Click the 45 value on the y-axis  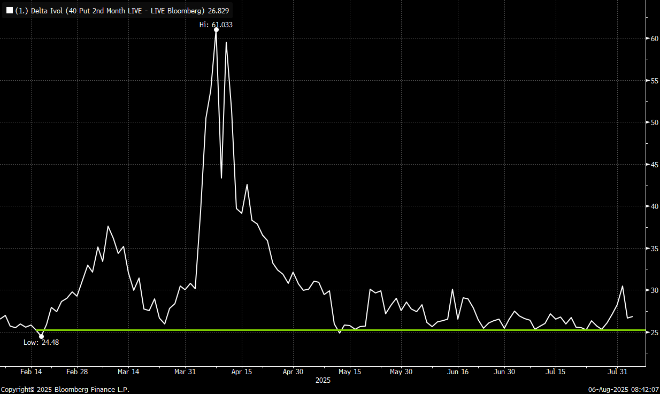[654, 165]
